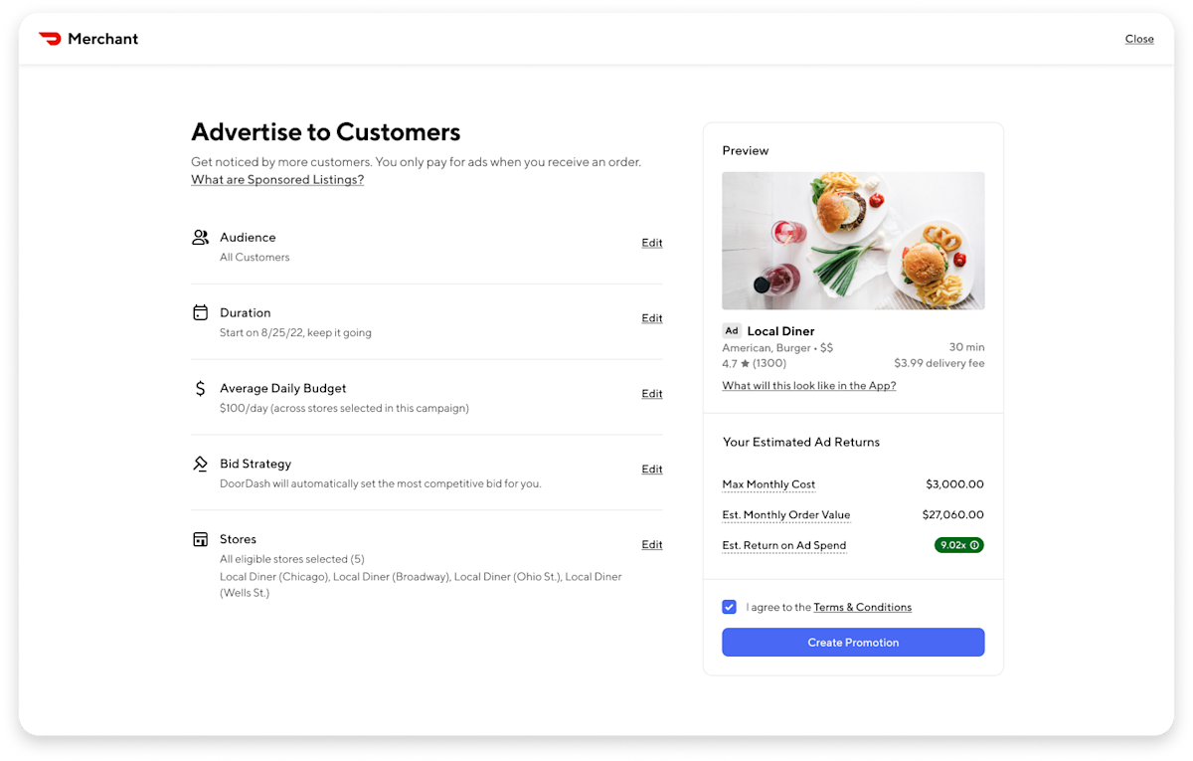Edit the Audience settings
This screenshot has height=761, width=1193.
click(x=651, y=242)
